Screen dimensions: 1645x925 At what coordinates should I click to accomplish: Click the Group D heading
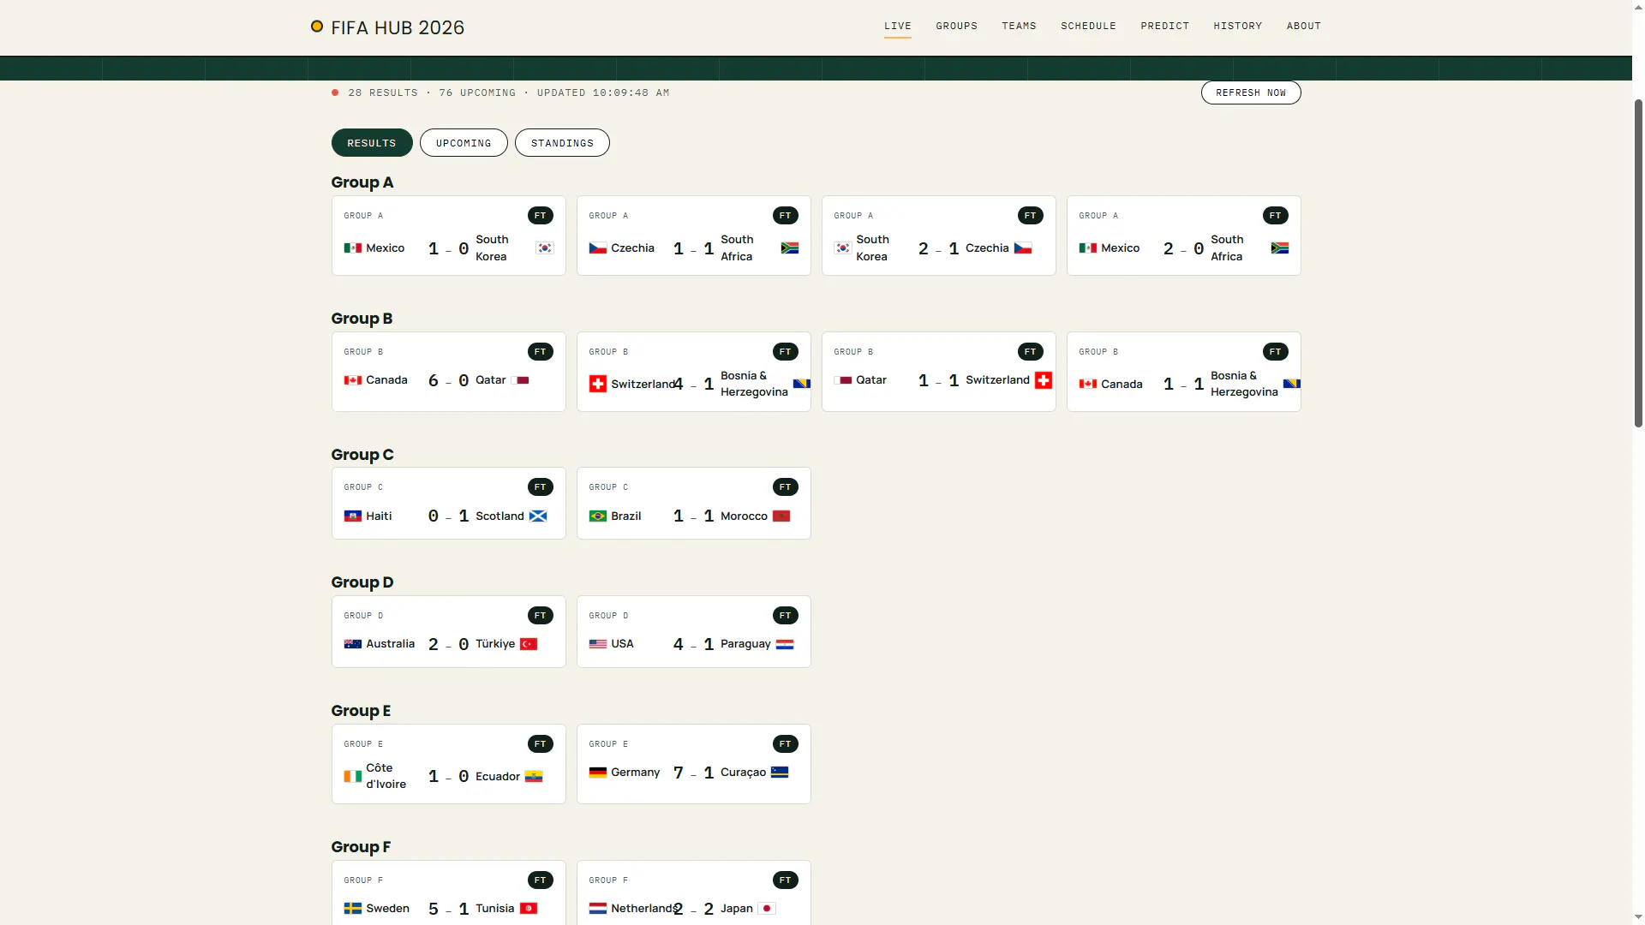pos(362,582)
